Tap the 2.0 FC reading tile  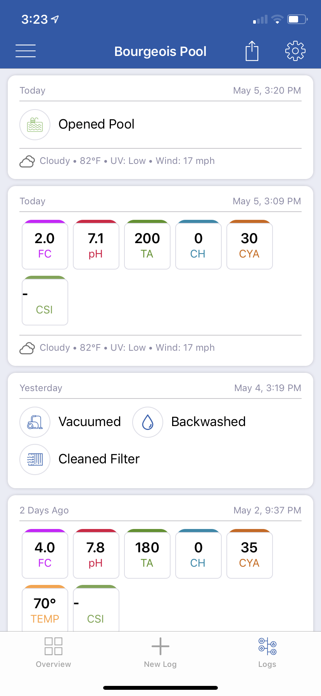(45, 245)
